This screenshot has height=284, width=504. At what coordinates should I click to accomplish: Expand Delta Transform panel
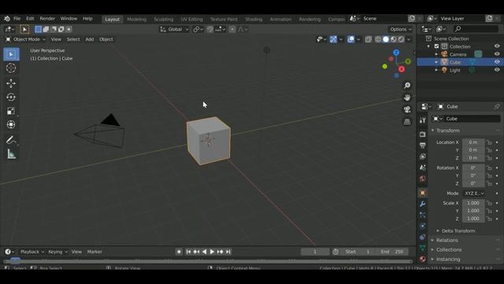[458, 231]
